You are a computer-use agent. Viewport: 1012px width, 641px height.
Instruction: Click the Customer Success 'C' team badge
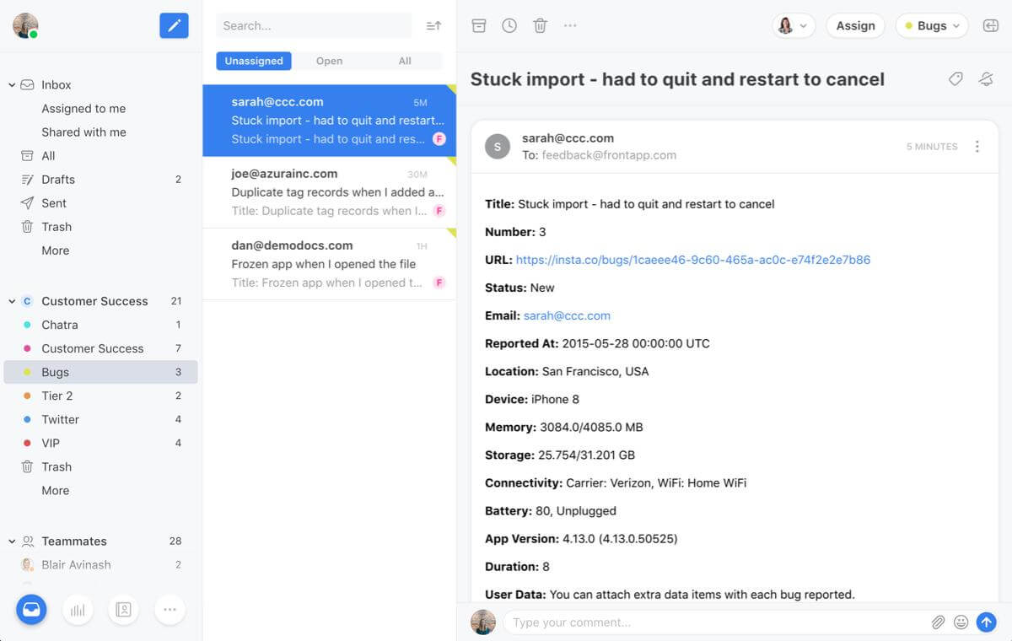(27, 301)
